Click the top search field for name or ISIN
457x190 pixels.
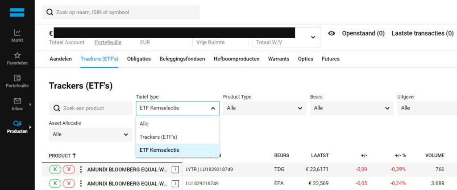tap(120, 12)
